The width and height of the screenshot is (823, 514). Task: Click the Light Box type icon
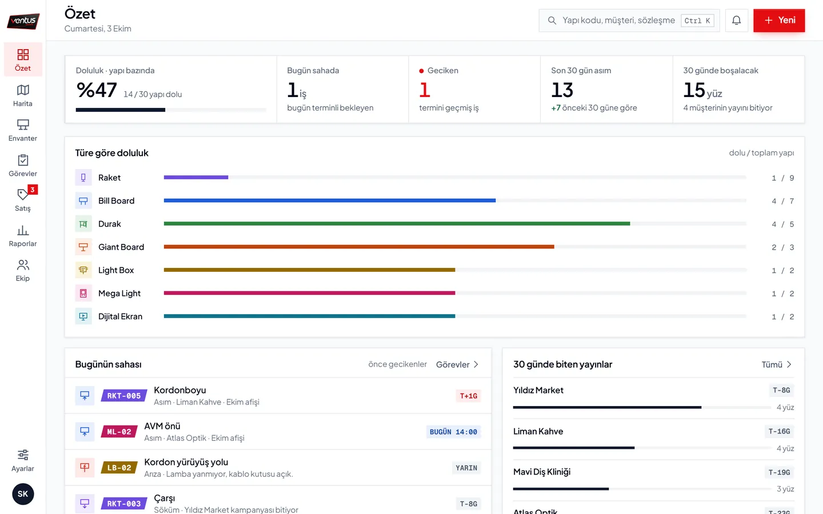point(83,270)
